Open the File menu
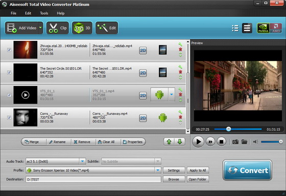This screenshot has width=286, height=196. (x=13, y=13)
